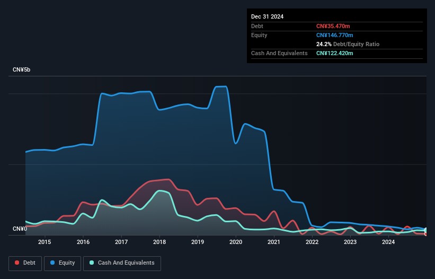Toggle the Debt series in legend
The image size is (435, 279).
[x=25, y=263]
